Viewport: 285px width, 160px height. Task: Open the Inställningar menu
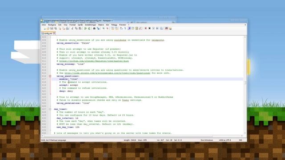[x=90, y=25]
